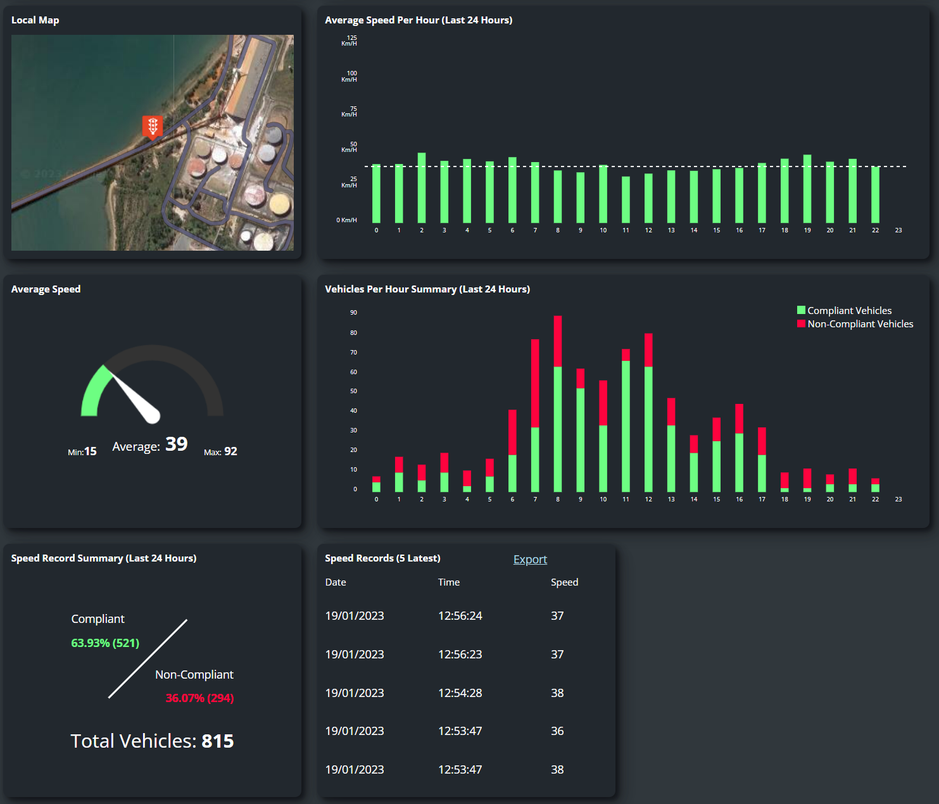This screenshot has width=939, height=804.
Task: Click the red Non-Compliant Vehicles legend swatch
Action: coord(801,323)
